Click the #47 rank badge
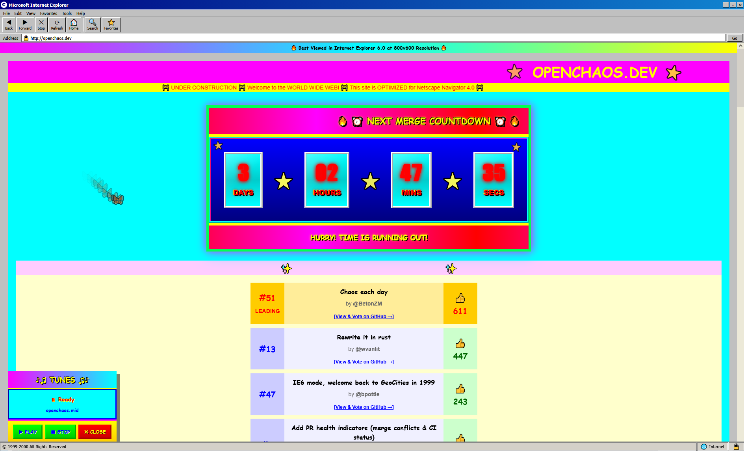The width and height of the screenshot is (744, 451). point(267,394)
